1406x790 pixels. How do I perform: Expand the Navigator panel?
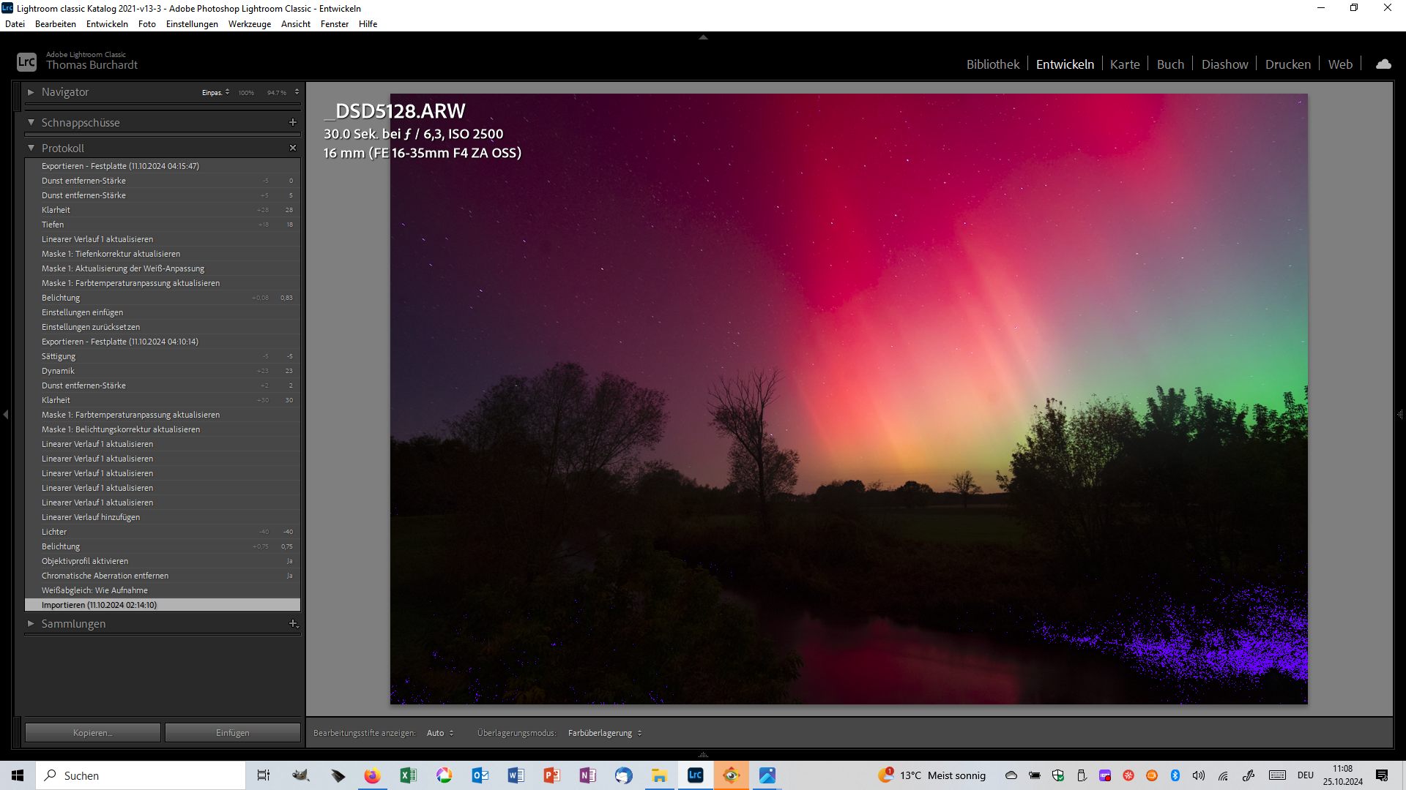pyautogui.click(x=31, y=92)
